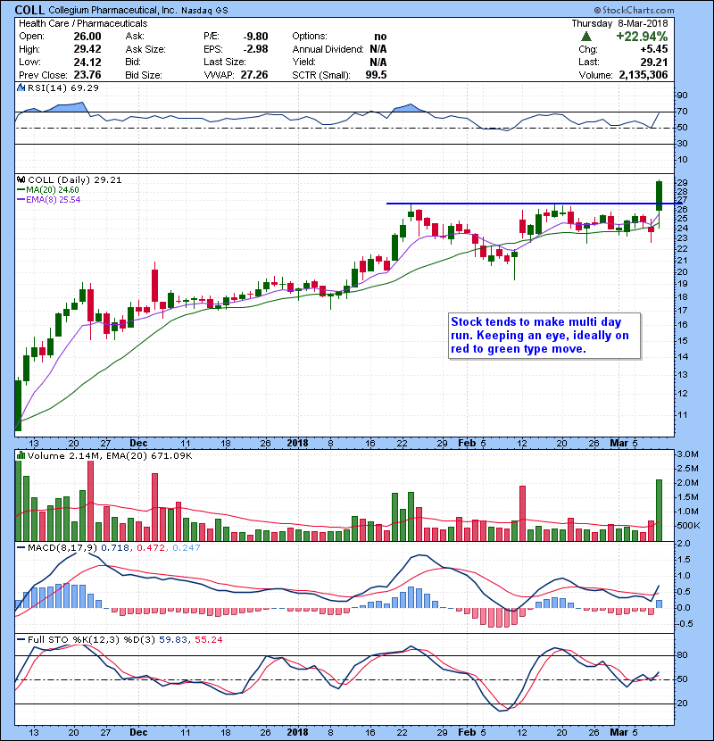Click the RSI indicator icon beside RSI(14)
This screenshot has height=741, width=714.
[x=21, y=87]
